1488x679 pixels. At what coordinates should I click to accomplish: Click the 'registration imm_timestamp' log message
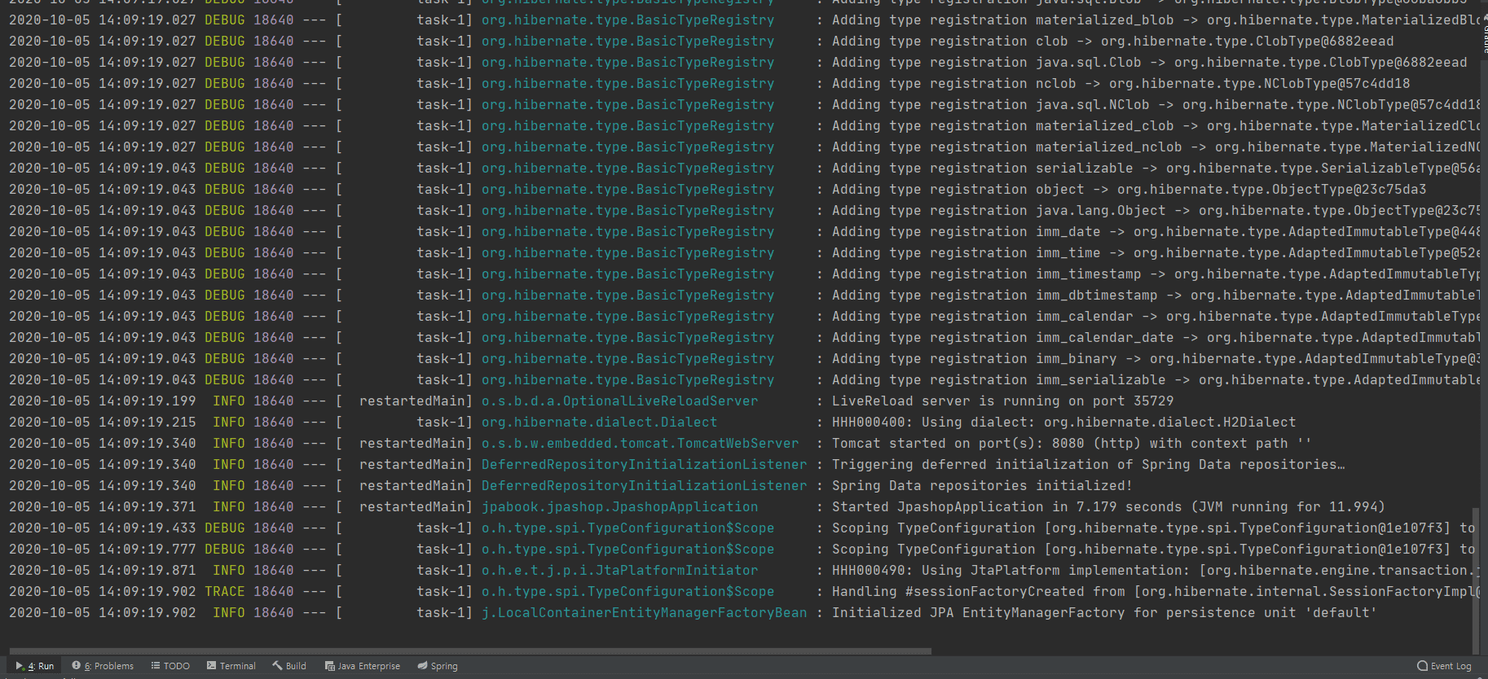[x=1156, y=274]
